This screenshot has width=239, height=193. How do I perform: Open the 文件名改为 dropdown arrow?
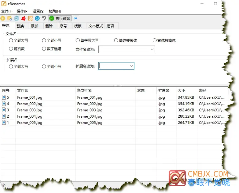tap(152, 49)
